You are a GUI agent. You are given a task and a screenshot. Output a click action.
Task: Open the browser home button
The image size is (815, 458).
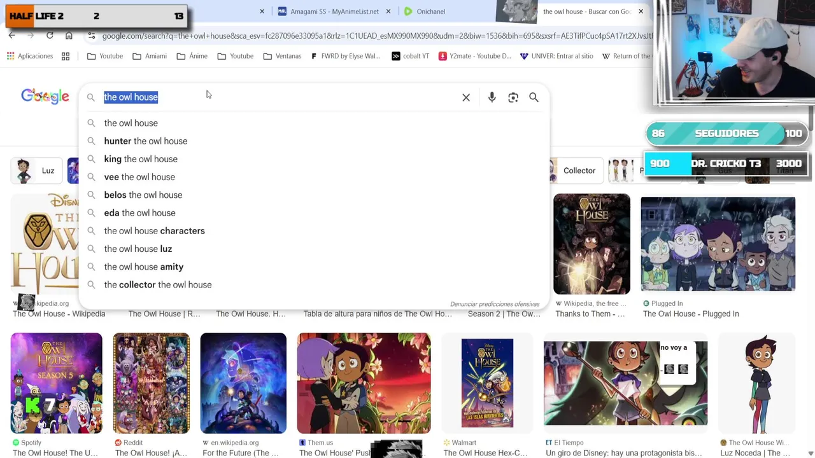pos(69,36)
